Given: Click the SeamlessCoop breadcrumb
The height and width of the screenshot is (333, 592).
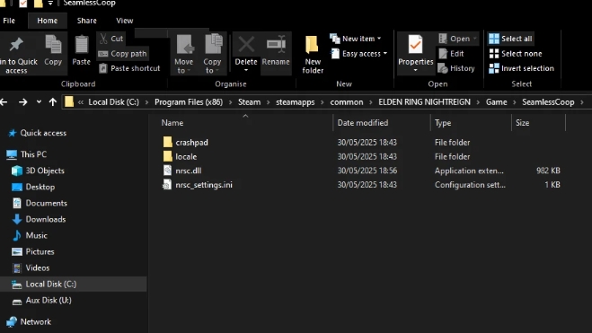Looking at the screenshot, I should click(x=548, y=102).
